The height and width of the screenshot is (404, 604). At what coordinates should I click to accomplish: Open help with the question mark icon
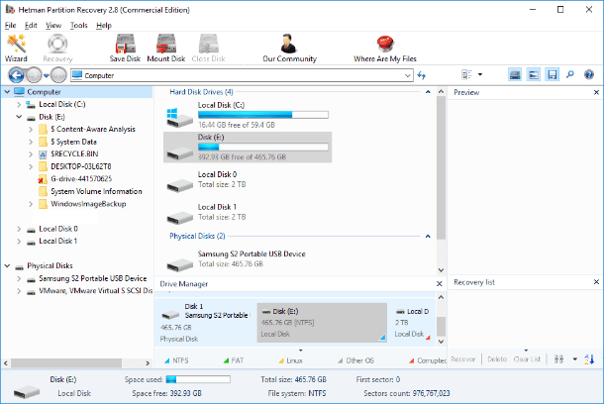point(589,74)
